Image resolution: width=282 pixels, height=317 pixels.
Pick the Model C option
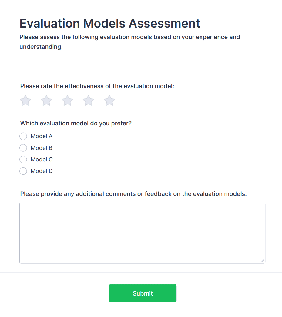coord(23,159)
